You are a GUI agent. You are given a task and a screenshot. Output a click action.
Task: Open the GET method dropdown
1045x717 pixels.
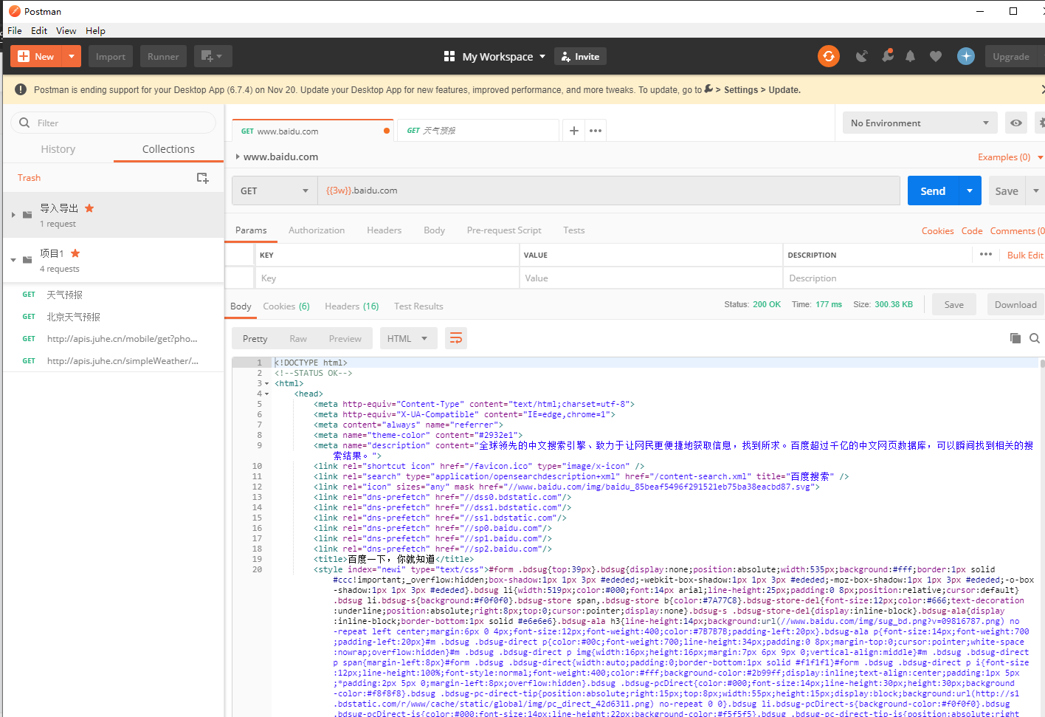[x=275, y=191]
